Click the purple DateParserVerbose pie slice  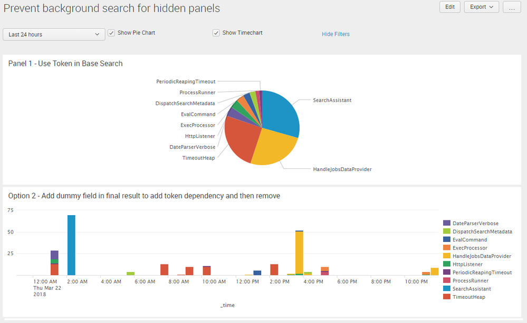(237, 115)
